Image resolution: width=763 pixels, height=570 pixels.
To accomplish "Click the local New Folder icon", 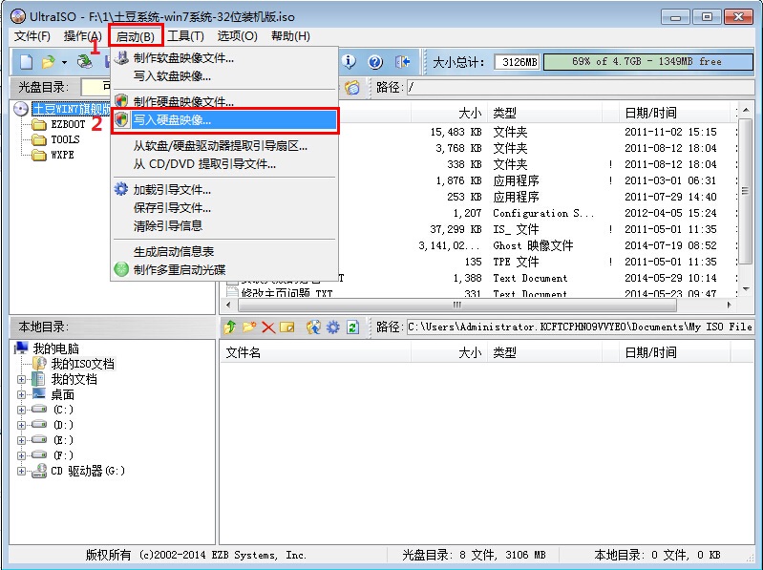I will [x=249, y=327].
